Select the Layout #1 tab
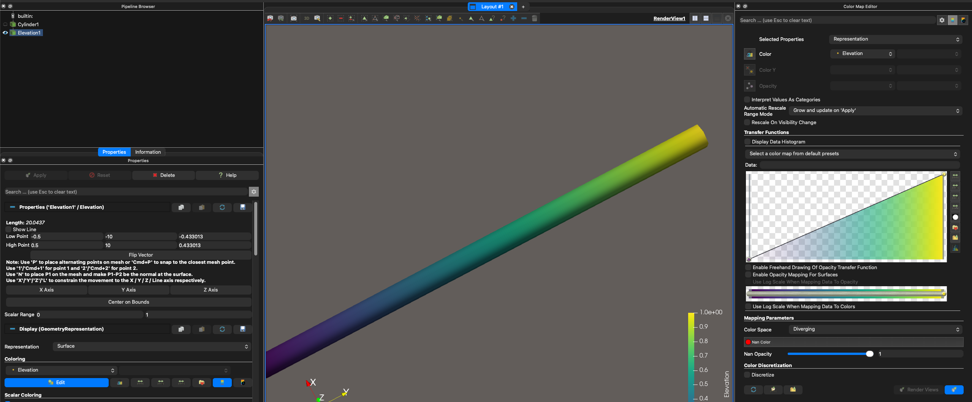Screen dimensions: 972x402 [x=492, y=6]
